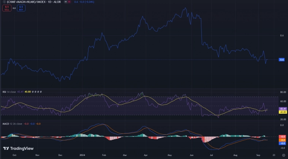Select the MACD 12 26 close indicator legend

[x=12, y=124]
